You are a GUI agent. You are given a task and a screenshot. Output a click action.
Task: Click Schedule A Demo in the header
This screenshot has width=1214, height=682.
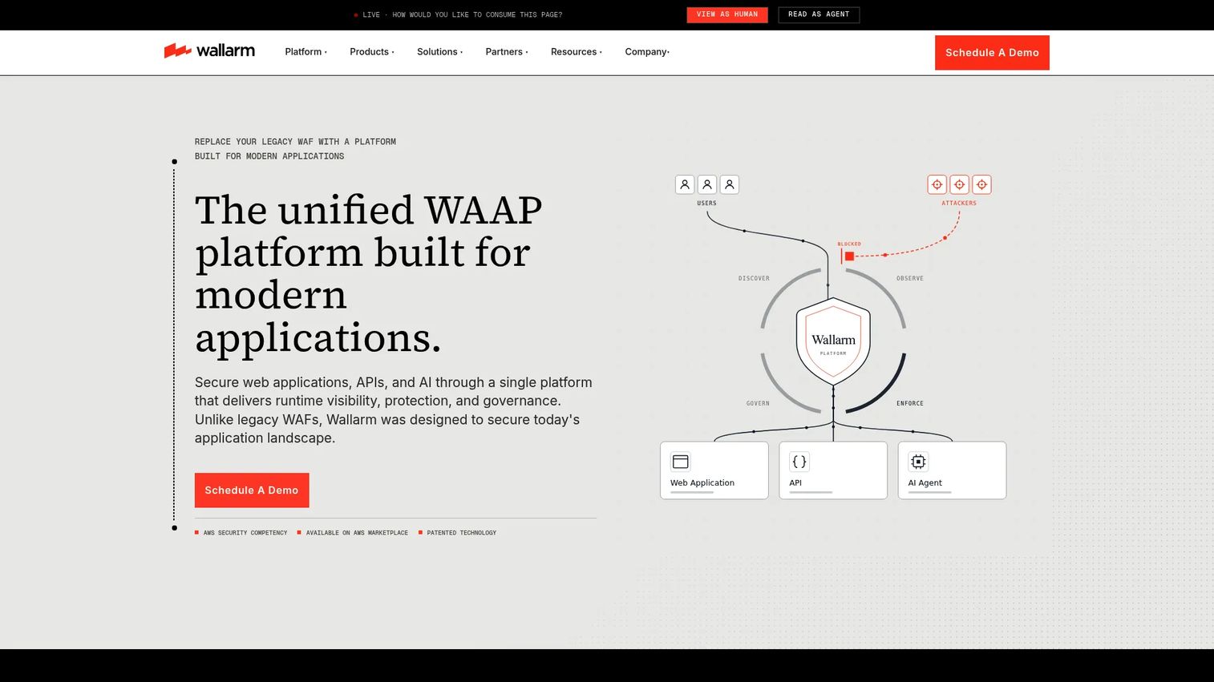992,53
